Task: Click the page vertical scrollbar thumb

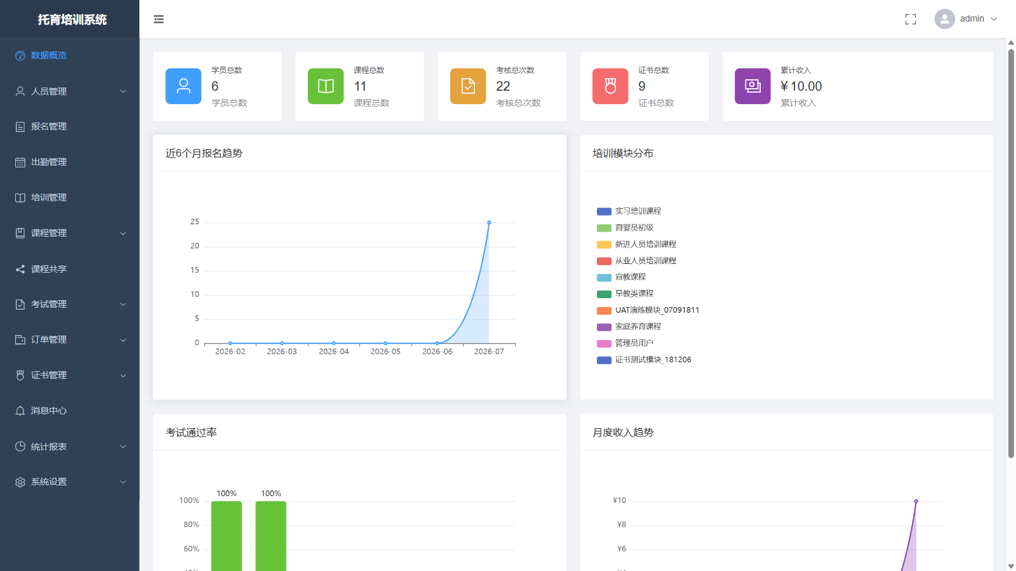Action: [1011, 253]
